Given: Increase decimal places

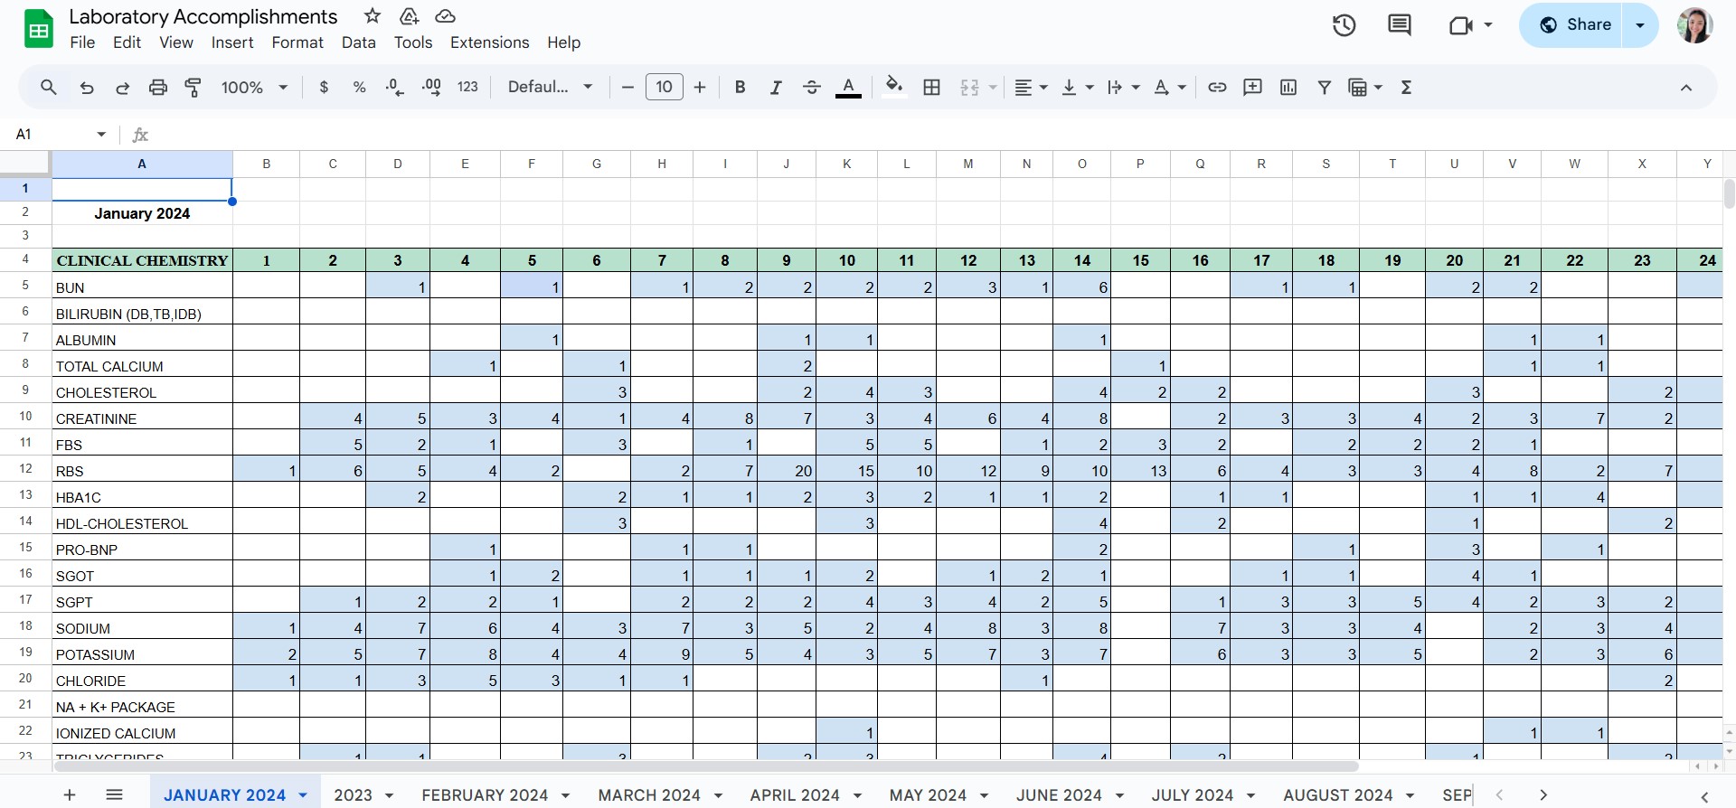Looking at the screenshot, I should tap(431, 88).
